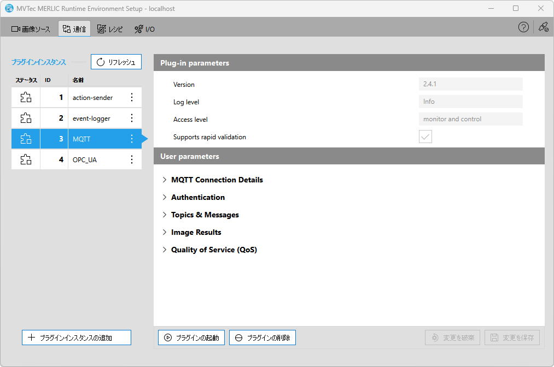
Task: Click the top-right connection plug icon
Action: click(543, 27)
